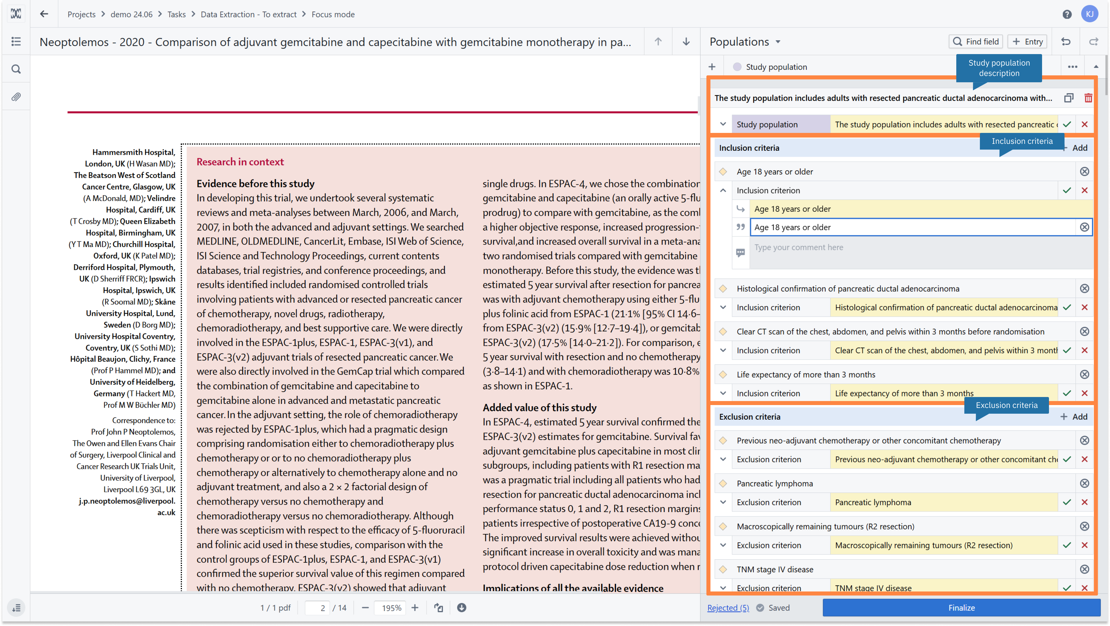This screenshot has width=1110, height=626.
Task: Accept the Clear CT scan inclusion criterion
Action: point(1067,350)
